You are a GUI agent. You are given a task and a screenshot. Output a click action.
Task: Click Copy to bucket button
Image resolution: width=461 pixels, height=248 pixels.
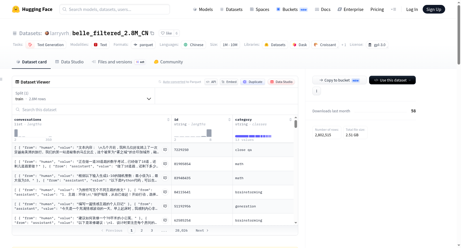339,80
